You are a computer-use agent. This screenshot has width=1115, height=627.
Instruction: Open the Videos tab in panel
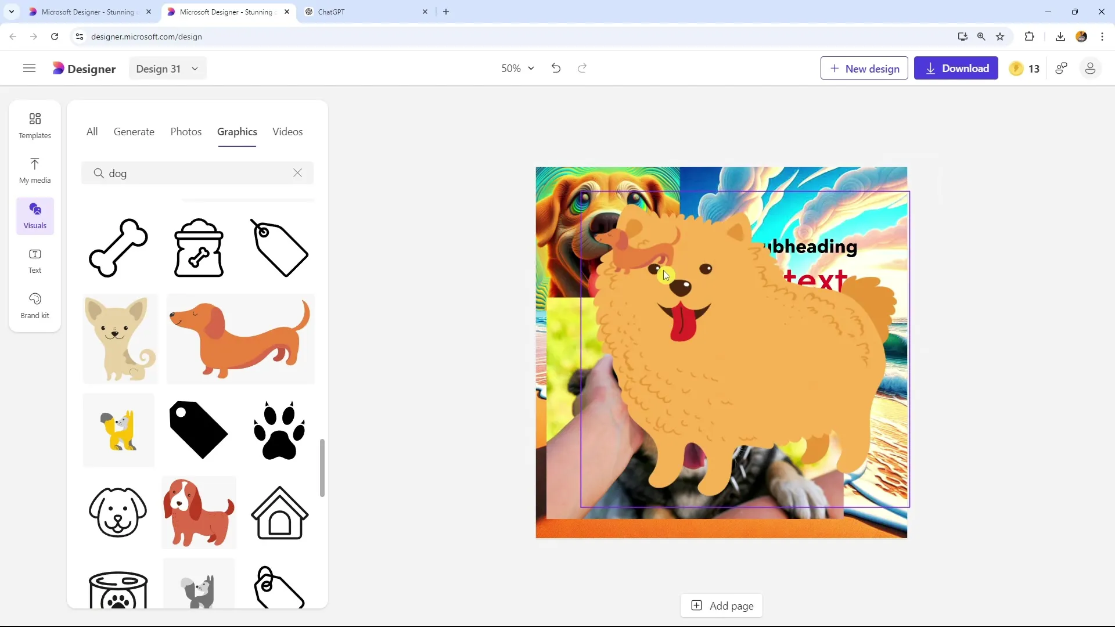[x=287, y=131]
